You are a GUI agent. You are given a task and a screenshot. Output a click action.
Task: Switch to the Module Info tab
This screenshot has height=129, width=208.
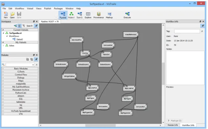click(173, 125)
